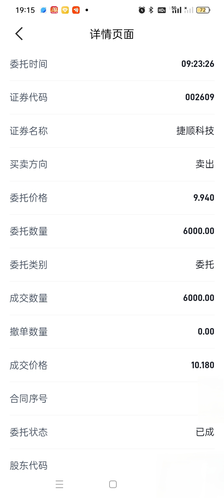Screen dimensions: 224x498
Task: Tap the blue notification app icon
Action: pos(44,10)
